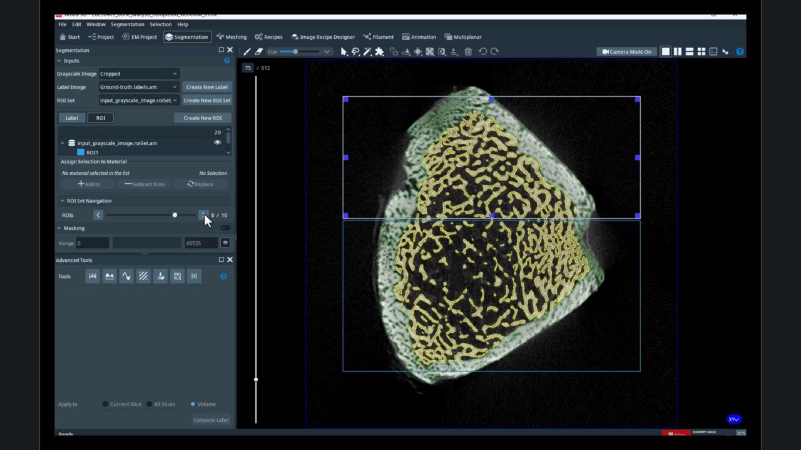Activate the Magic Wand tool
Viewport: 801px width, 450px height.
pyautogui.click(x=367, y=52)
